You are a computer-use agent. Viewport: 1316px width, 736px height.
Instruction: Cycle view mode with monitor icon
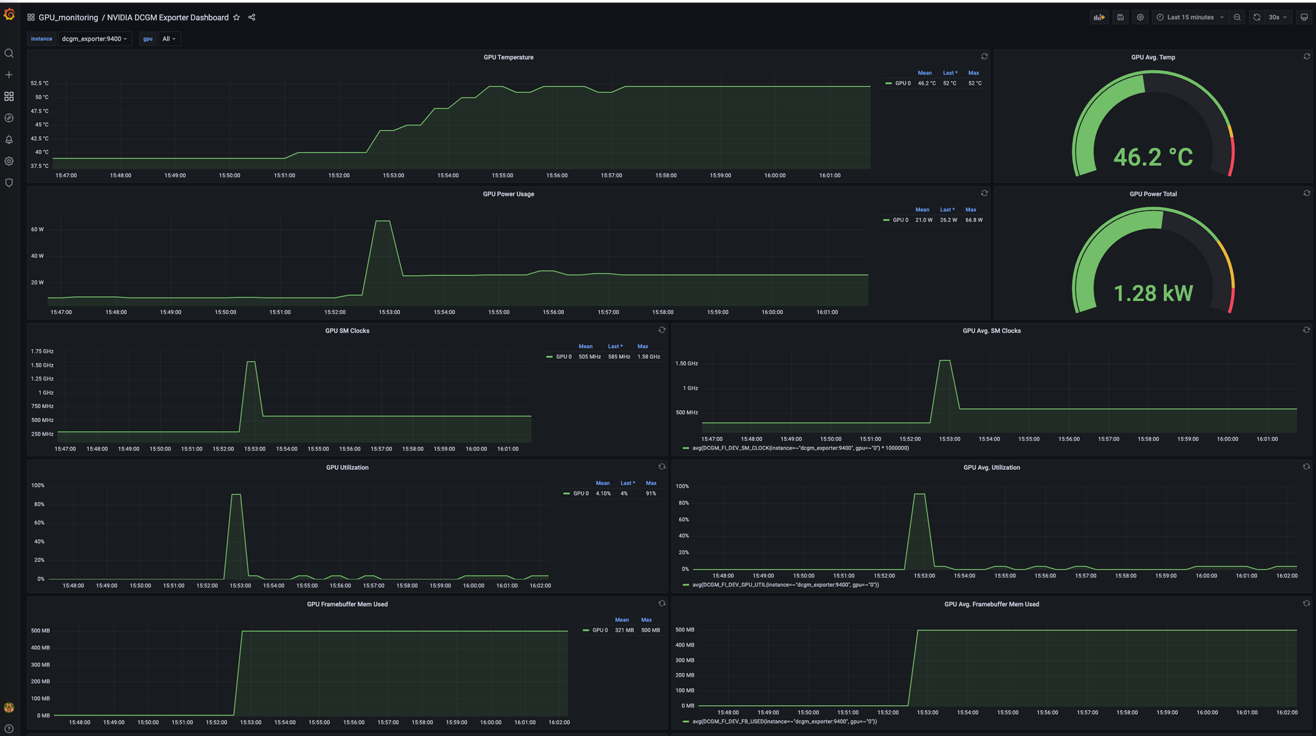(1303, 18)
